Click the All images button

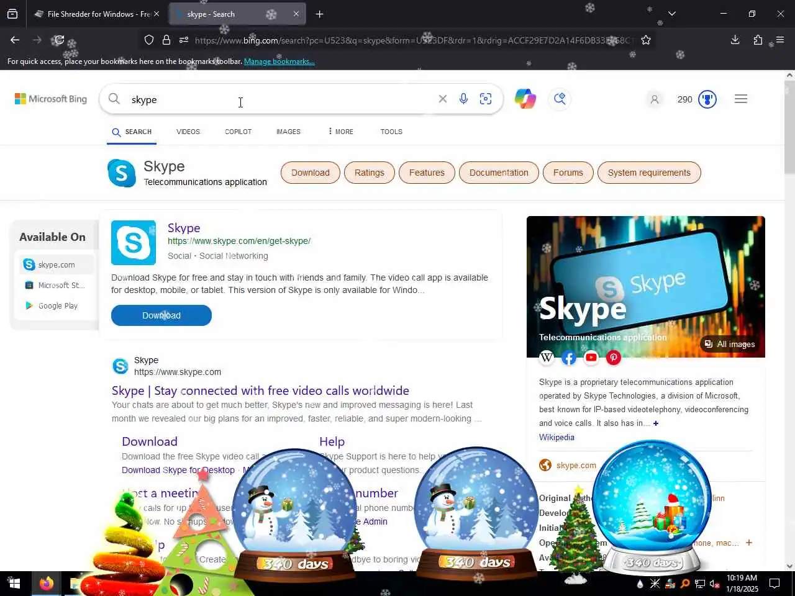[x=729, y=344]
